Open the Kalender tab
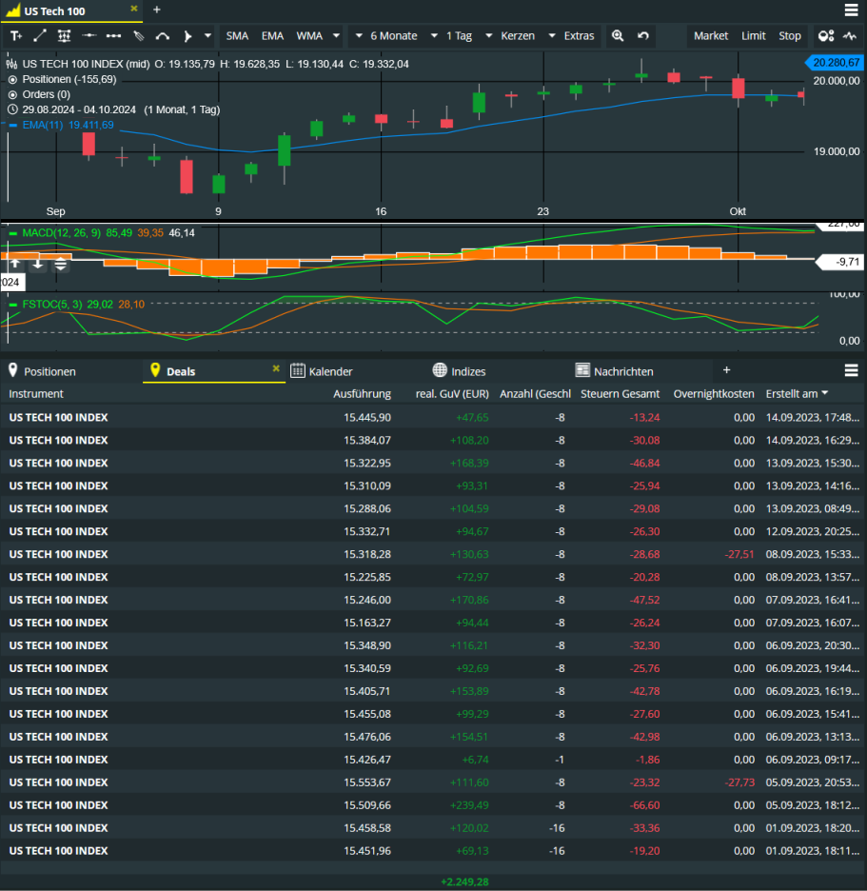The height and width of the screenshot is (891, 867). 322,371
